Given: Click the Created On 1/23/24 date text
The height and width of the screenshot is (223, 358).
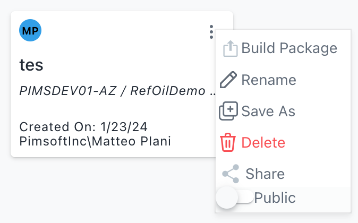Looking at the screenshot, I should (83, 127).
